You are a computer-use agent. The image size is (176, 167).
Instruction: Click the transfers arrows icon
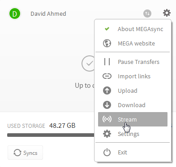point(147,14)
